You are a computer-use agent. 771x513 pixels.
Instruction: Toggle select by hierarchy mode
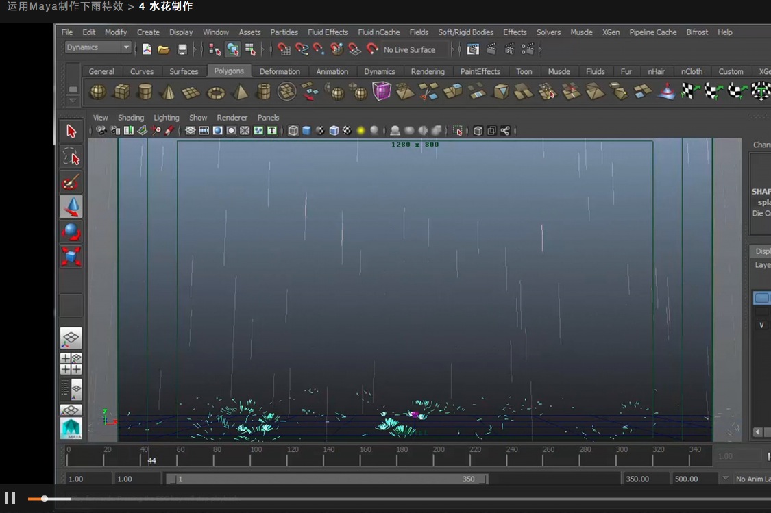click(x=215, y=49)
